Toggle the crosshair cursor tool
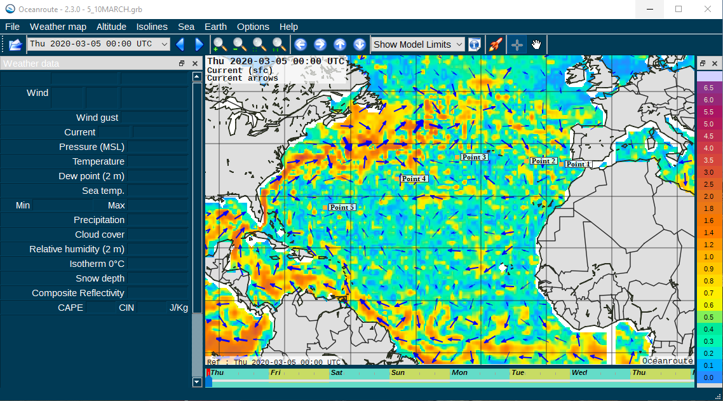723x401 pixels. point(517,44)
